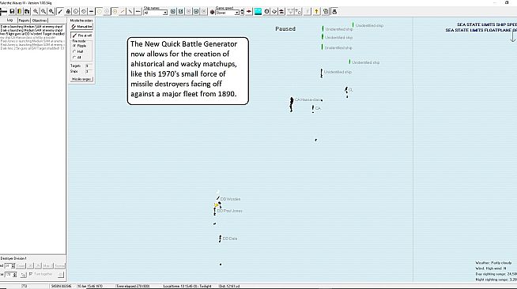Click the Manual fire button
The height and width of the screenshot is (289, 517).
click(81, 26)
